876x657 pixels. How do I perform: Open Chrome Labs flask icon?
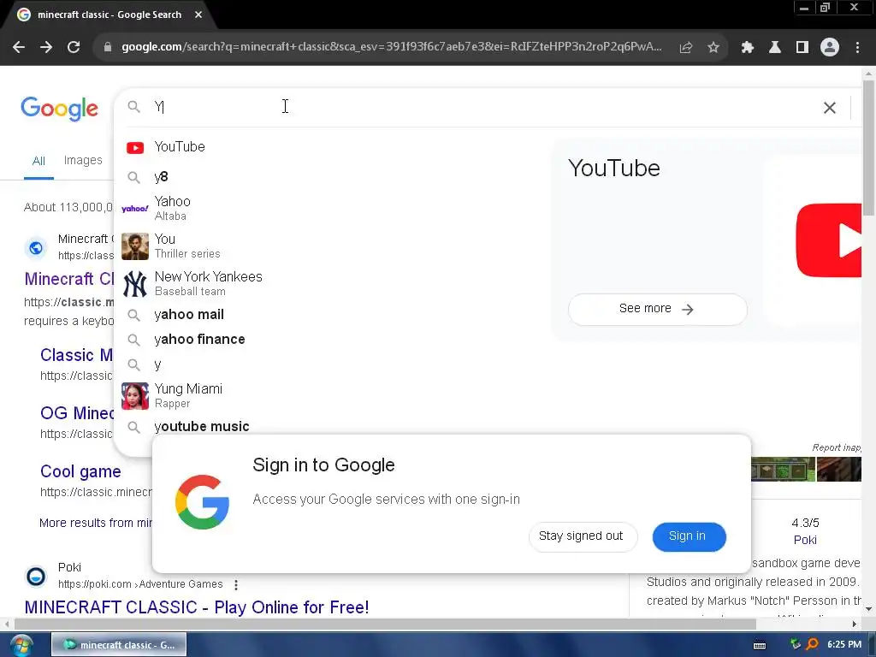click(x=775, y=48)
